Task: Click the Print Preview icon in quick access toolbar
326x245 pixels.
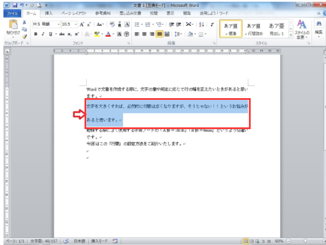Action: click(39, 5)
